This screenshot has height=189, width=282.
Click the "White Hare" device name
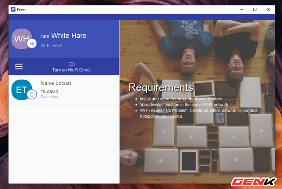pyautogui.click(x=69, y=36)
